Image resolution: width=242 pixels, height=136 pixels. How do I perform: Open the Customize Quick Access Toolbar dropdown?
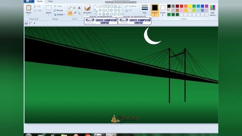coord(34,23)
